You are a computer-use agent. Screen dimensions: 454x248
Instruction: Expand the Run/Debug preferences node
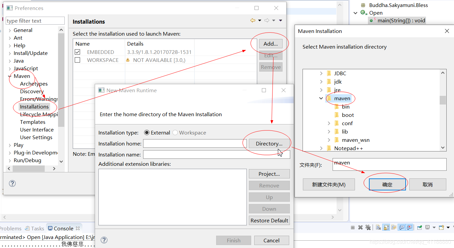click(x=10, y=160)
